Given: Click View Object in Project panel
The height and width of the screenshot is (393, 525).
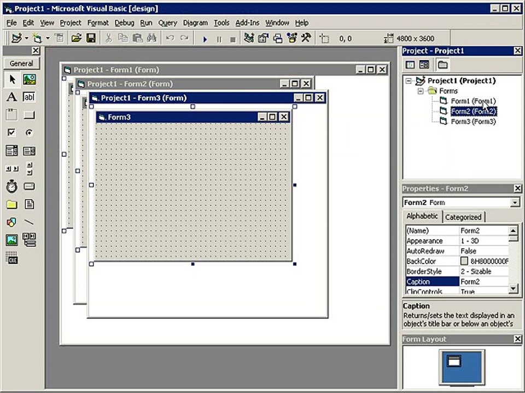Looking at the screenshot, I should coord(424,65).
